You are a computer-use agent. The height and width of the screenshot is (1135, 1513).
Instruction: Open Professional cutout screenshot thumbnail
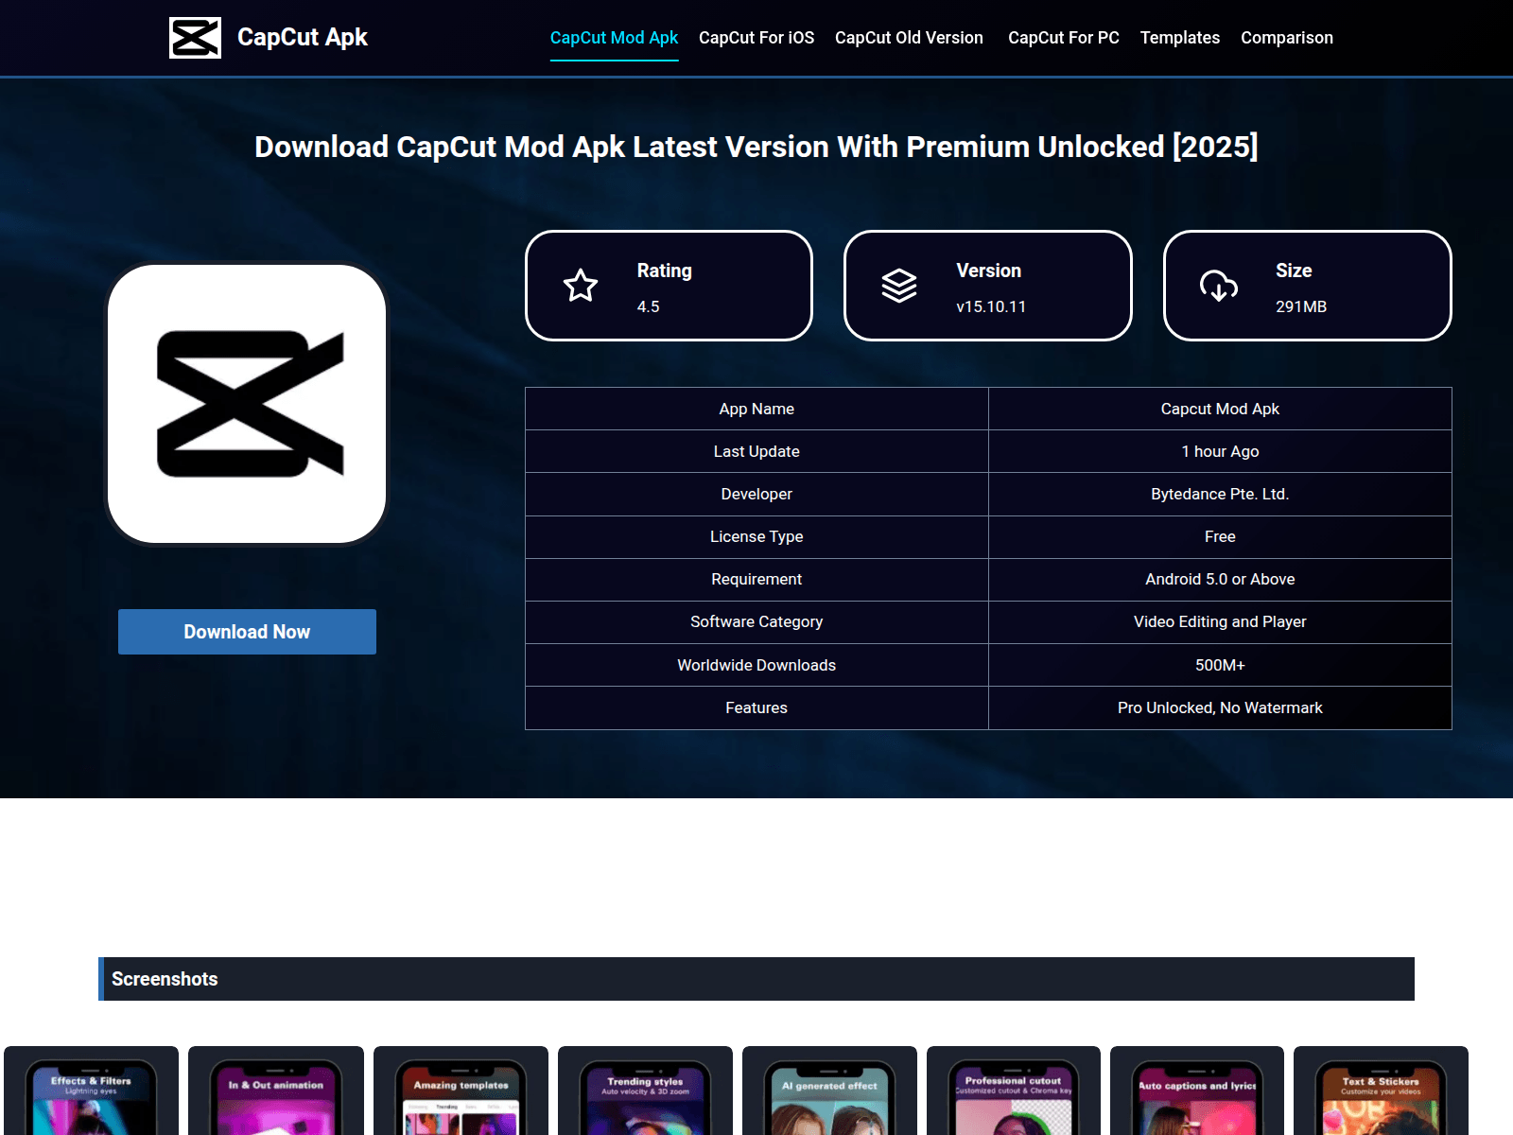click(x=1014, y=1091)
